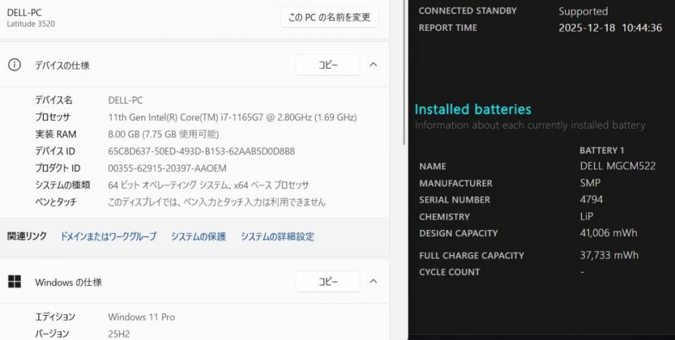
Task: Click the processor description text
Action: click(232, 117)
